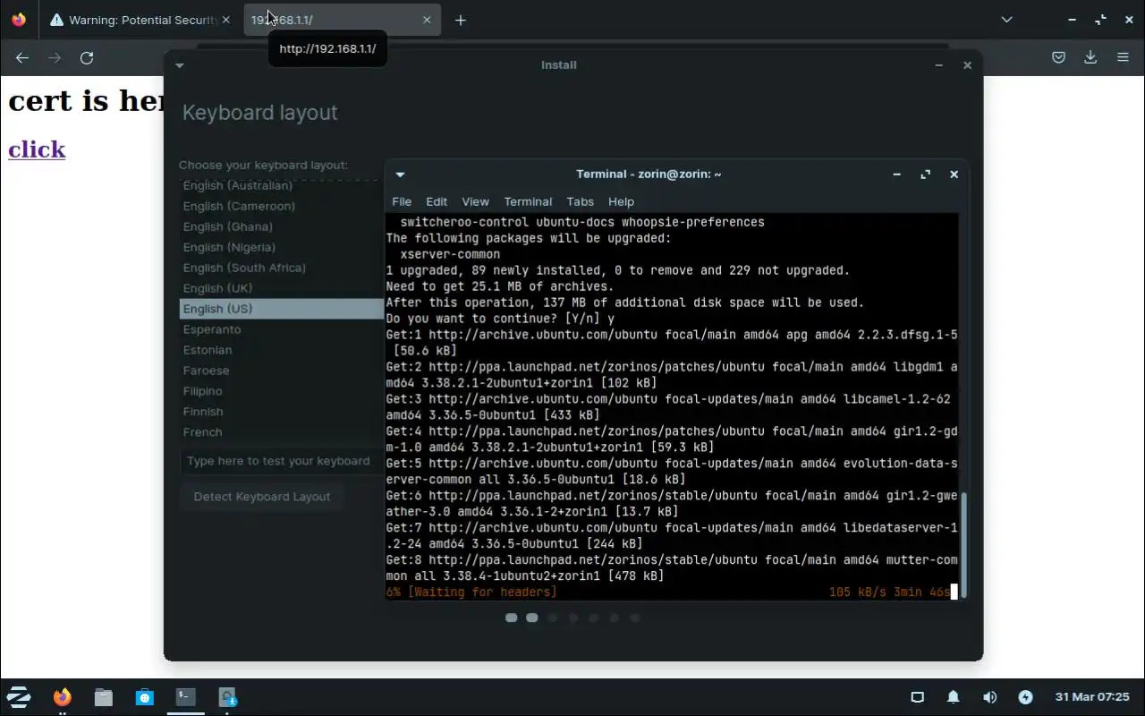Image resolution: width=1145 pixels, height=716 pixels.
Task: Open the Terminal Tabs menu
Action: click(580, 201)
